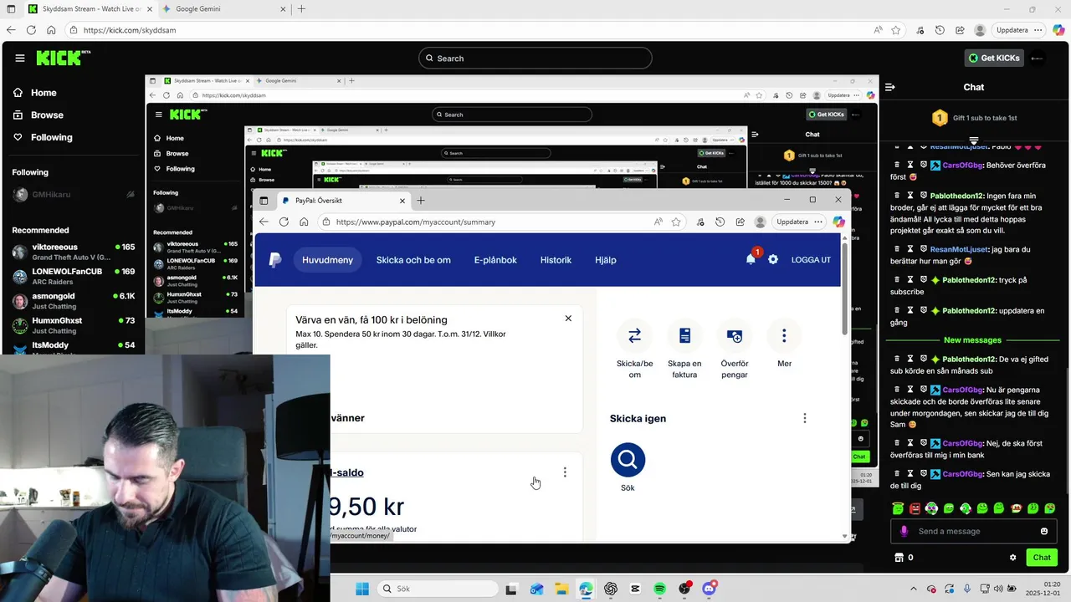Click the Gift 1 sub badge
1071x602 pixels.
coord(940,118)
